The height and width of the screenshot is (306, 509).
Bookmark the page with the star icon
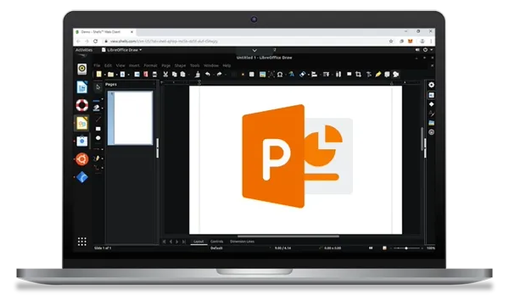(391, 42)
